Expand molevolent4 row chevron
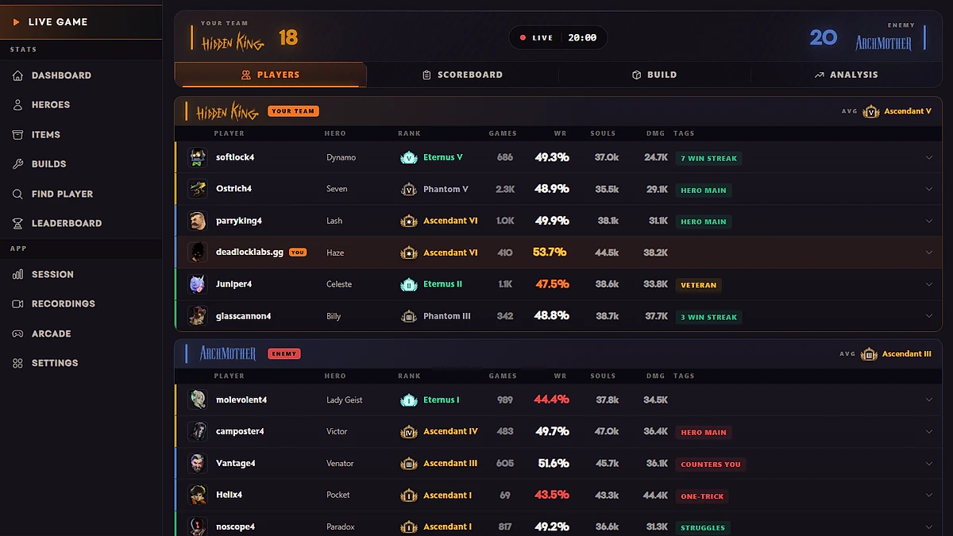 (929, 399)
